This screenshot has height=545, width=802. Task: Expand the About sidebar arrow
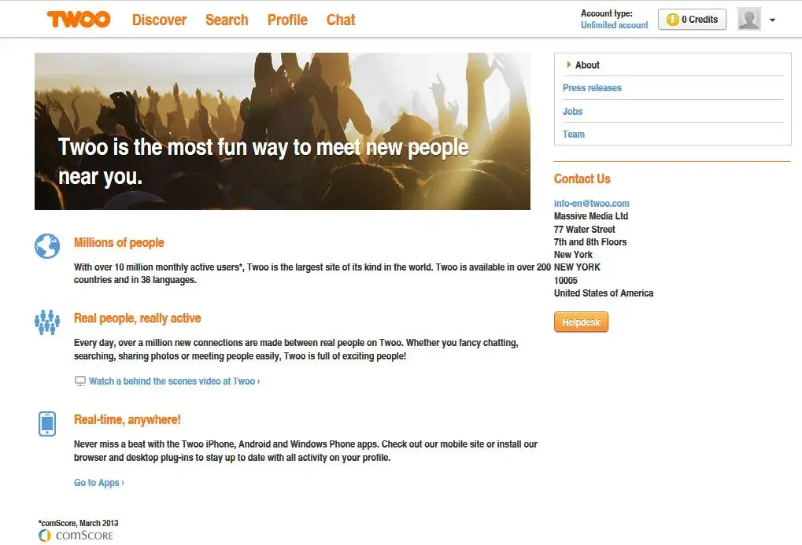pyautogui.click(x=569, y=64)
